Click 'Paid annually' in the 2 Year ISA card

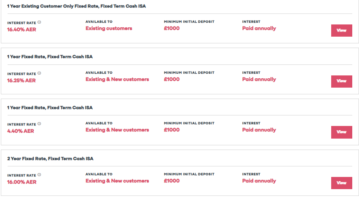pos(259,181)
